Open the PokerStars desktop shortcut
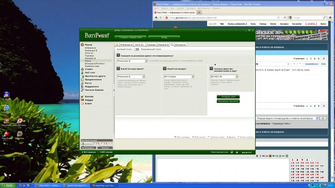Image resolution: width=335 pixels, height=188 pixels. pyautogui.click(x=7, y=135)
